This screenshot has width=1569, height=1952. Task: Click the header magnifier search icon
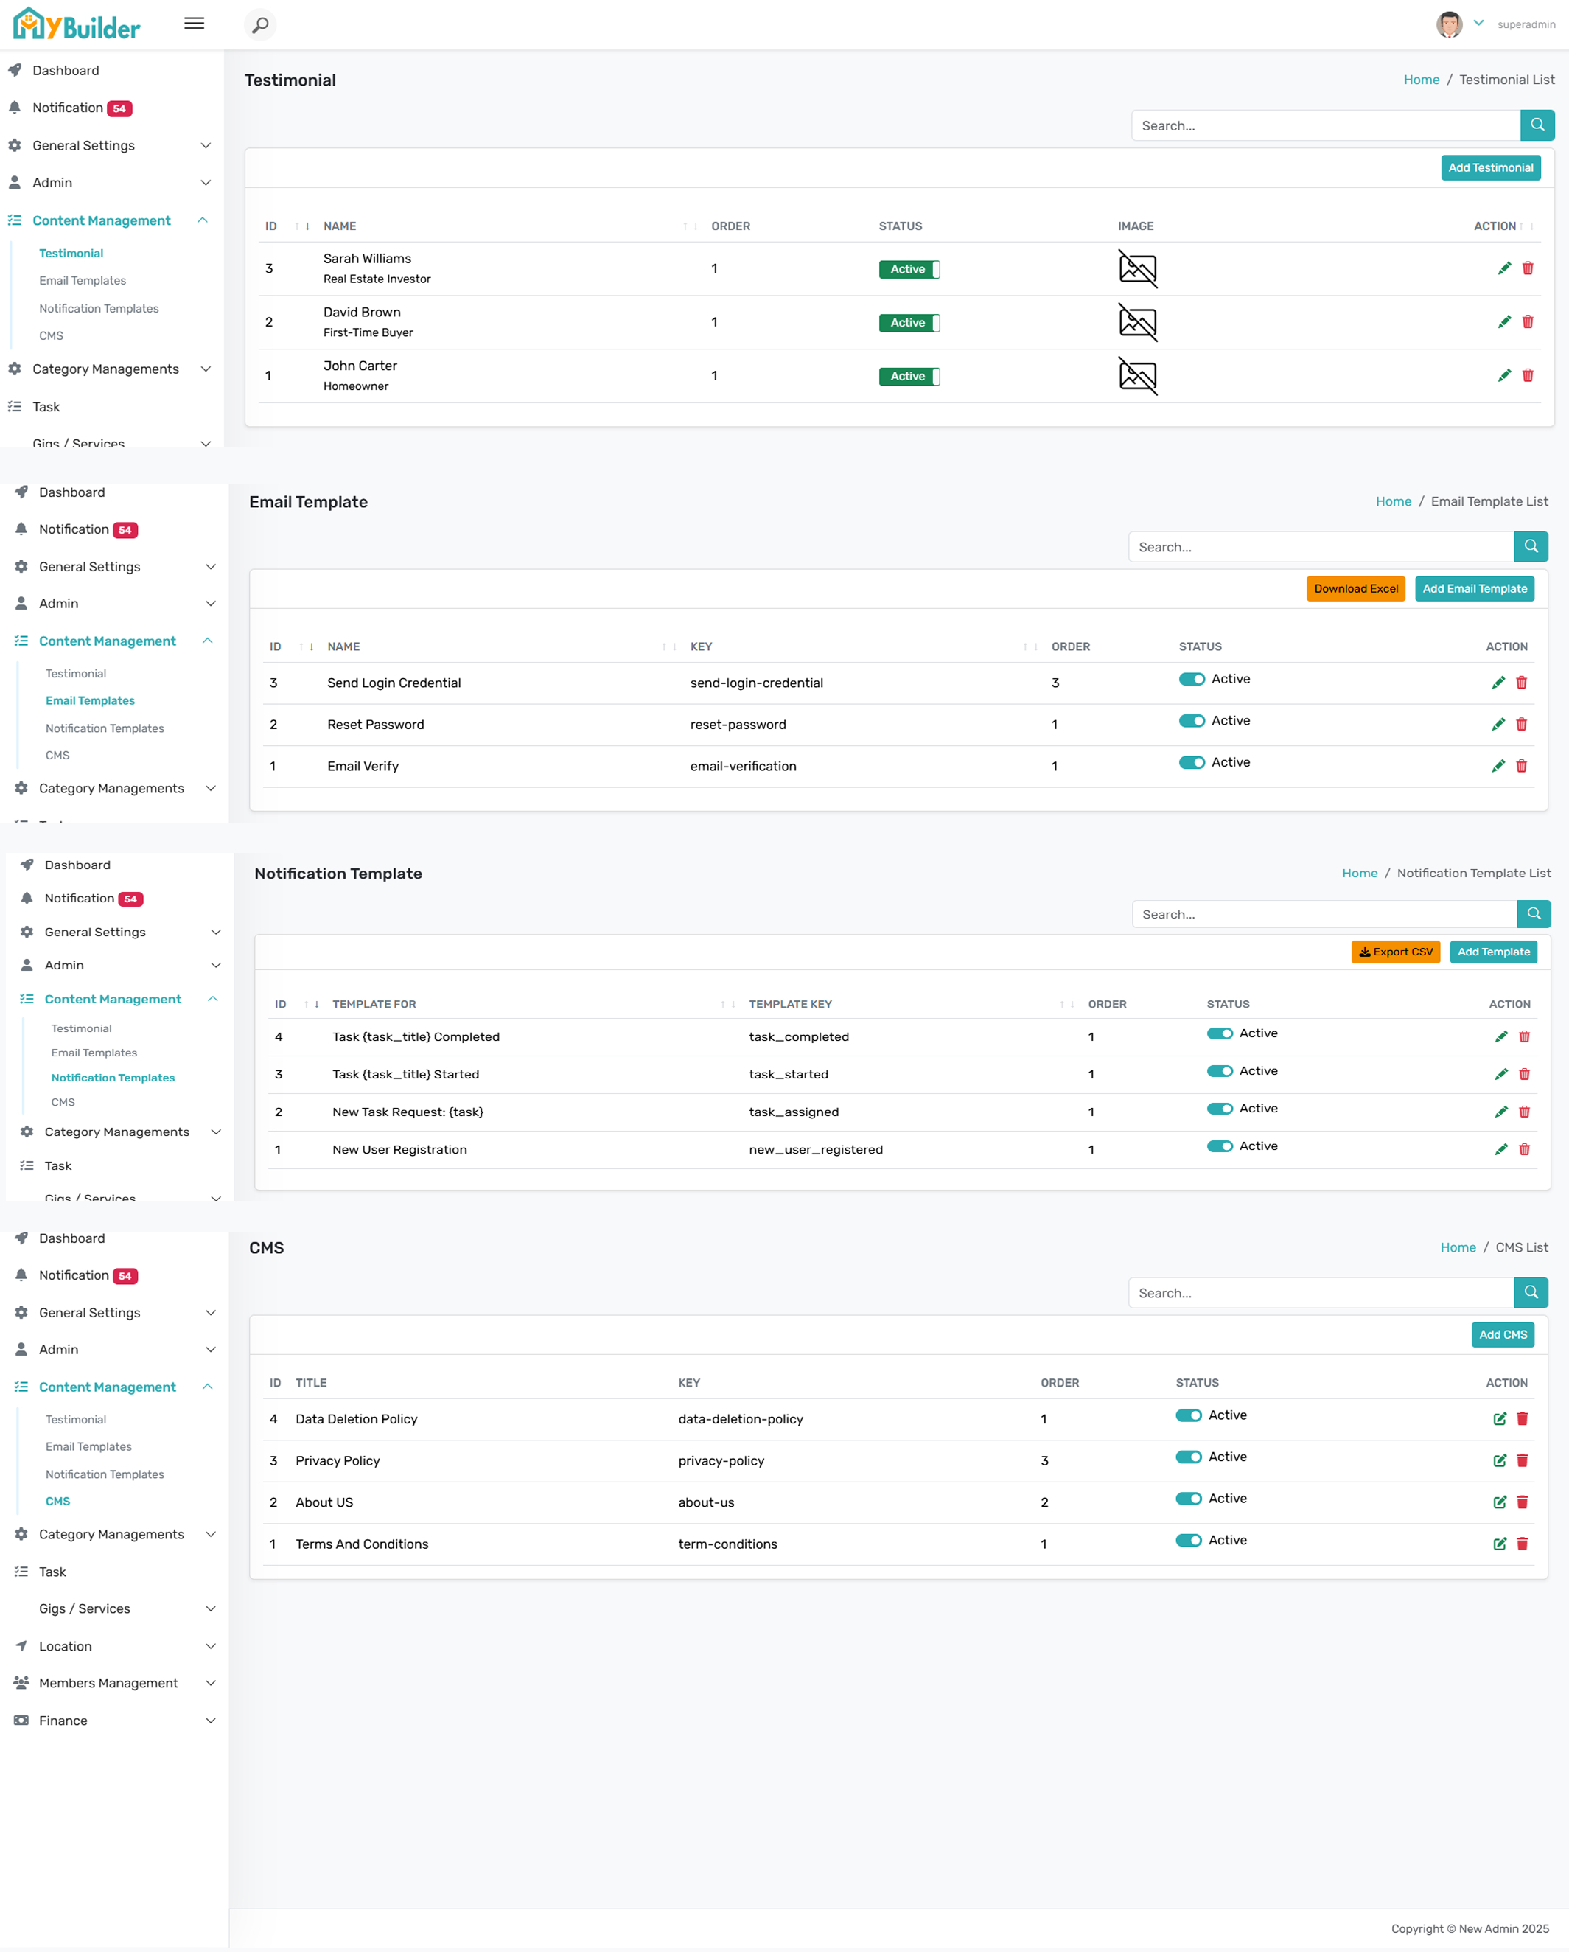click(260, 24)
